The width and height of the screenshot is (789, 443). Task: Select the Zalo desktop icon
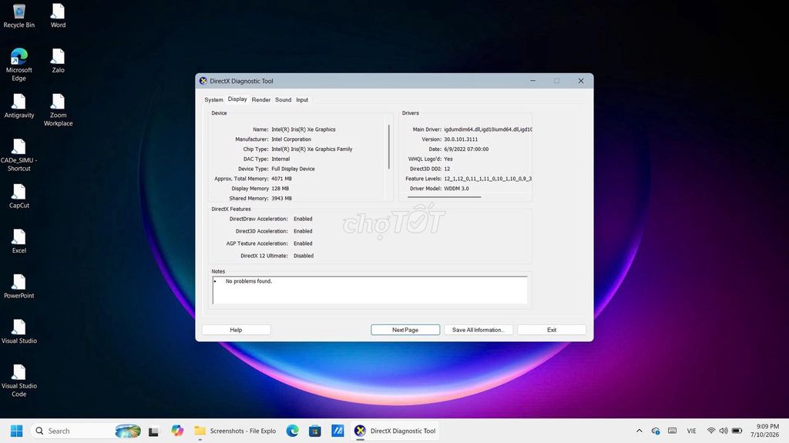(x=58, y=61)
